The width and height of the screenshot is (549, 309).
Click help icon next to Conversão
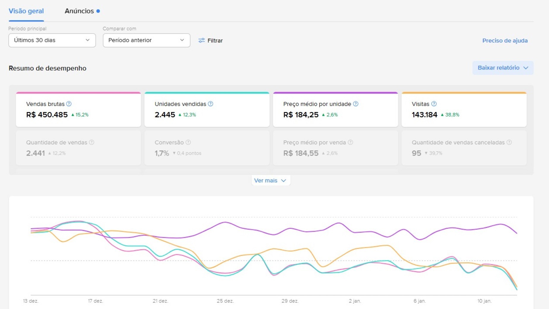tap(188, 142)
